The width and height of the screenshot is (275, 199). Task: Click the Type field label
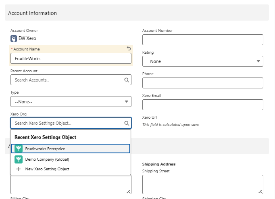(15, 92)
